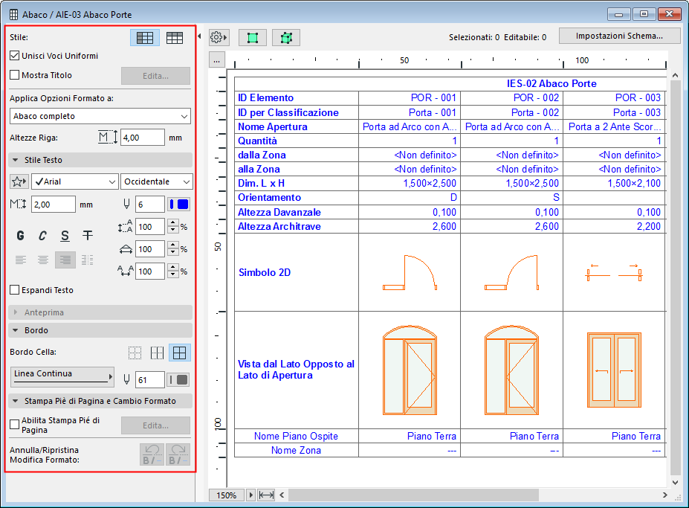Click the favorites star icon
Viewport: 689px width, 508px height.
[x=19, y=181]
